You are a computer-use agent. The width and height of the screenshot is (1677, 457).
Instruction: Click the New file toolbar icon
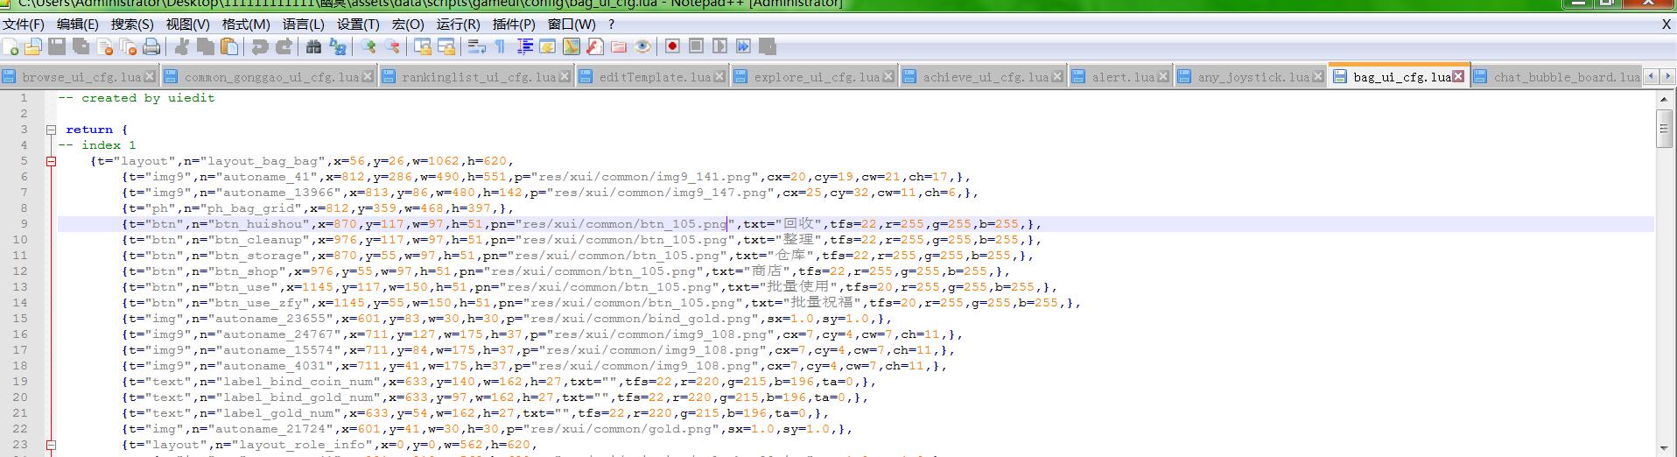pos(11,47)
